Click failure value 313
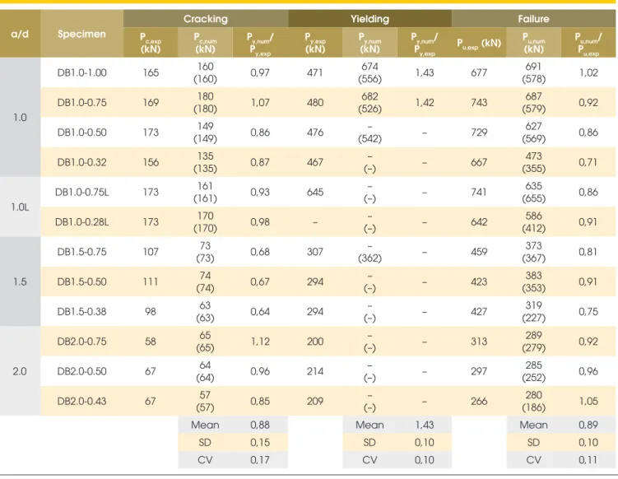Screen dimensions: 618x479 click(479, 342)
